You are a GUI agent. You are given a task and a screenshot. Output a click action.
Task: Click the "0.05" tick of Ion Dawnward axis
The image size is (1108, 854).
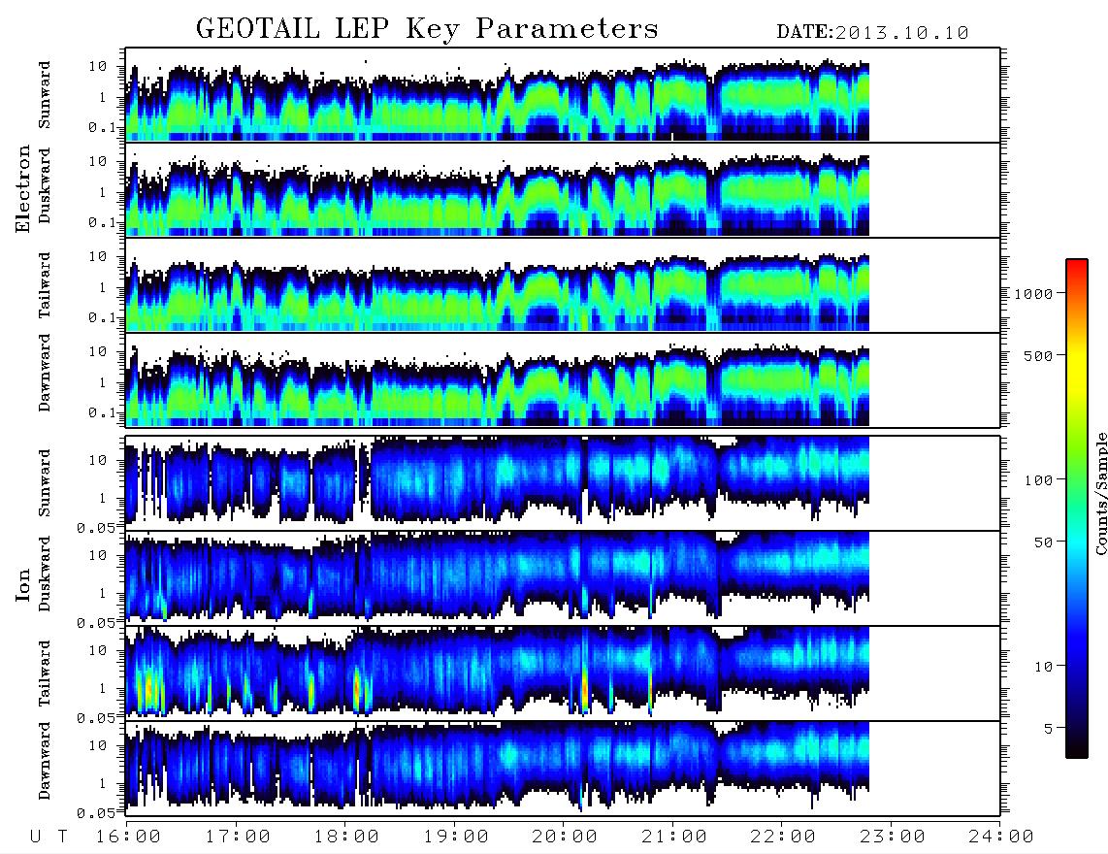(x=96, y=813)
